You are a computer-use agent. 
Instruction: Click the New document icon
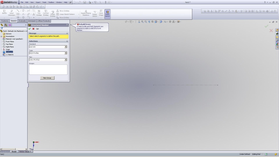tap(74, 2)
